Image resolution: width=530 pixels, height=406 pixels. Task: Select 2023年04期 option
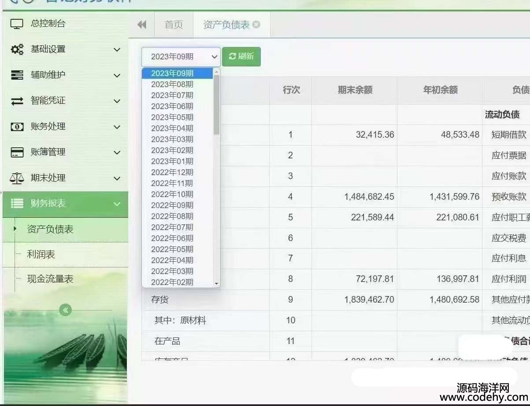click(178, 128)
